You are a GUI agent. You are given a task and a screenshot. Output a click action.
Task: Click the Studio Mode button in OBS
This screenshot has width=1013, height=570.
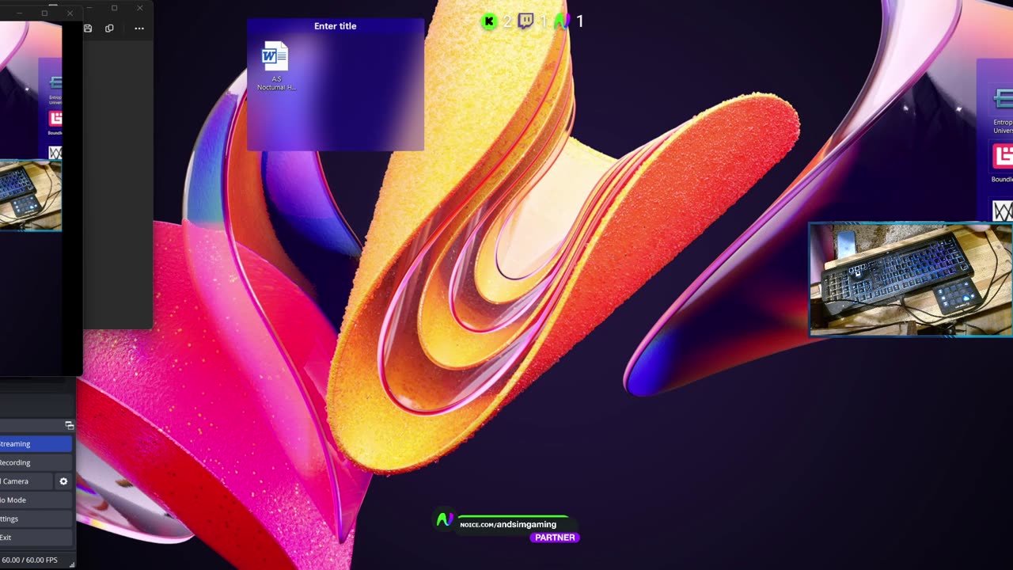(x=36, y=500)
